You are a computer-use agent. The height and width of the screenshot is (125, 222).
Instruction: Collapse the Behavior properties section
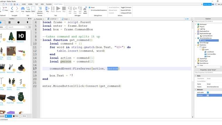196,90
